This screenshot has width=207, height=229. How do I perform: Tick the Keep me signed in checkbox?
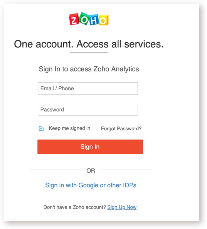pyautogui.click(x=41, y=128)
